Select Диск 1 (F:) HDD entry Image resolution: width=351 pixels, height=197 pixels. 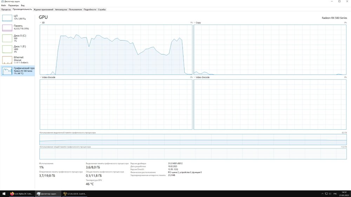tap(18, 49)
